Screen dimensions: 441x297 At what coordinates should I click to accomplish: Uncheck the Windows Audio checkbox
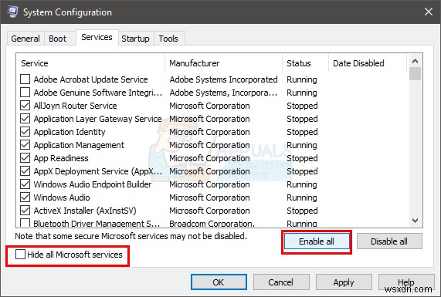25,197
